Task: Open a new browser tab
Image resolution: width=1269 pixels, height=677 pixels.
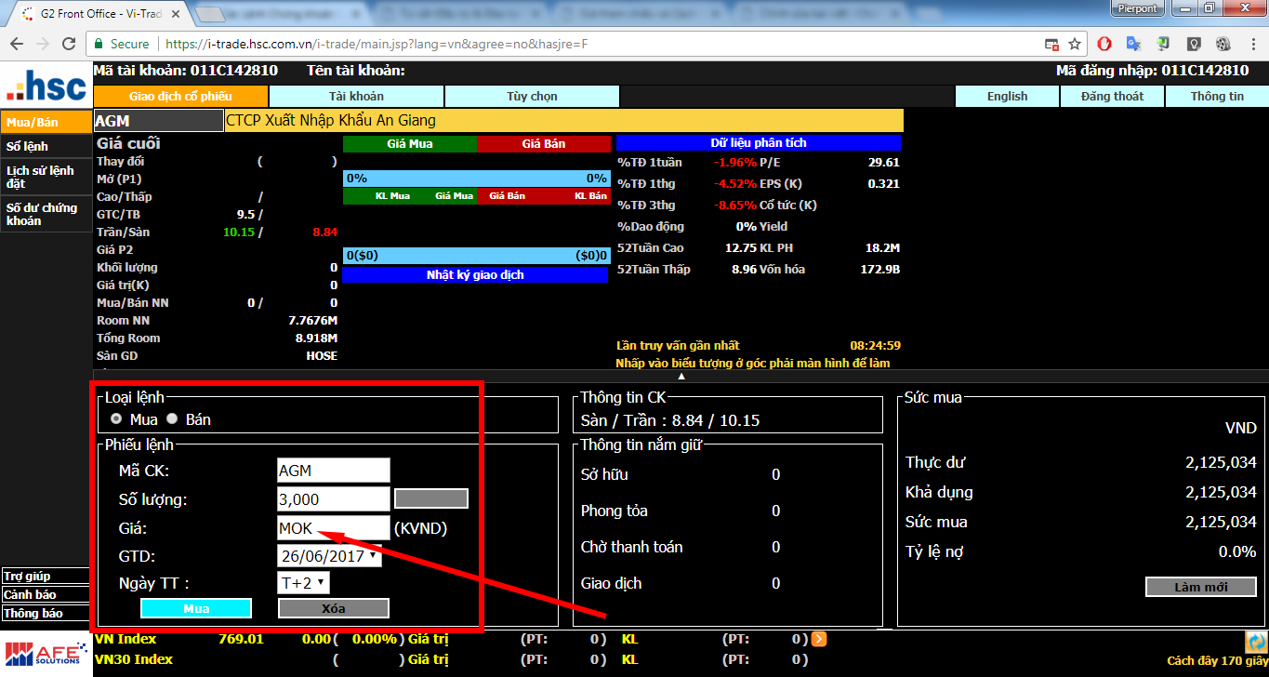Action: pos(213,14)
